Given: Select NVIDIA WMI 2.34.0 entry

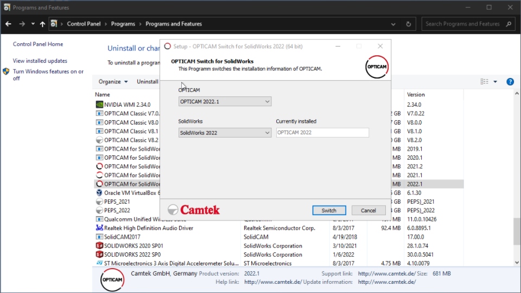Looking at the screenshot, I should coord(127,105).
